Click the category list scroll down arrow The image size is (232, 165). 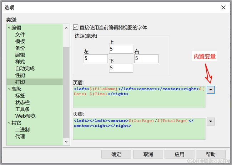[x=66, y=142]
